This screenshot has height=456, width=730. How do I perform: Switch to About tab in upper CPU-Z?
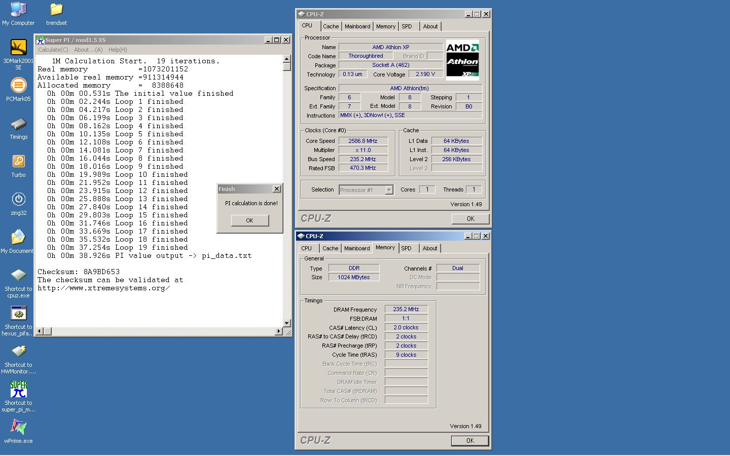point(430,26)
